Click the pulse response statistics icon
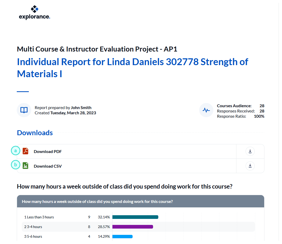This screenshot has height=244, width=282. point(206,110)
